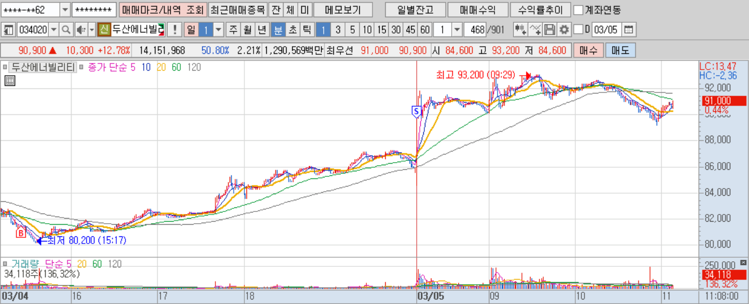Click the 03/05 date field

tap(607, 29)
